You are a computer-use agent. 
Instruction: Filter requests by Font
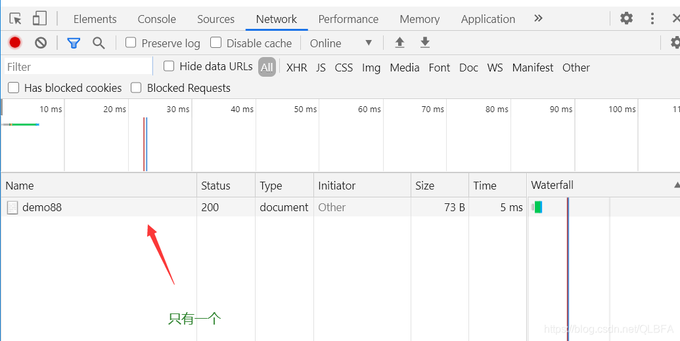coord(440,68)
